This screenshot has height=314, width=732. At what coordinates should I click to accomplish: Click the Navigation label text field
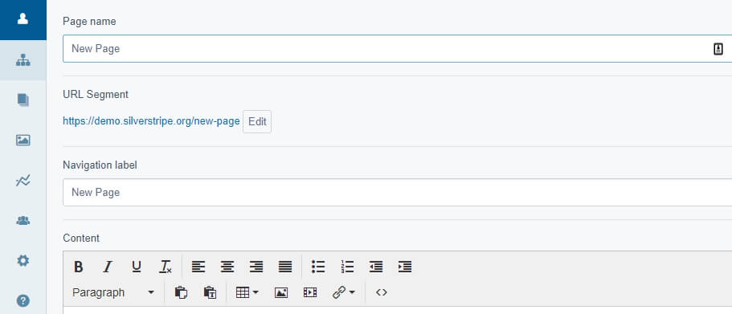point(397,192)
